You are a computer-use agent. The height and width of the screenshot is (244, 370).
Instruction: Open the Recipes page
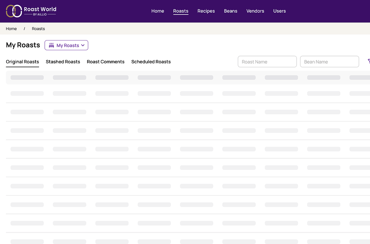206,11
